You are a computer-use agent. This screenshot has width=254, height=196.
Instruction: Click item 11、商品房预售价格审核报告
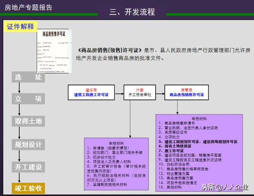click(x=183, y=169)
